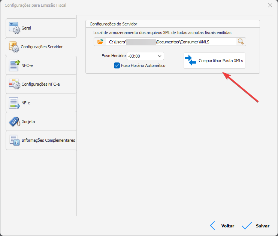Click the Informações Complementares info icon

click(14, 140)
